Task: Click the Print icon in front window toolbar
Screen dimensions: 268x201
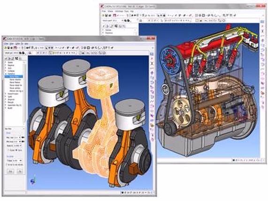Action: [x=12, y=48]
